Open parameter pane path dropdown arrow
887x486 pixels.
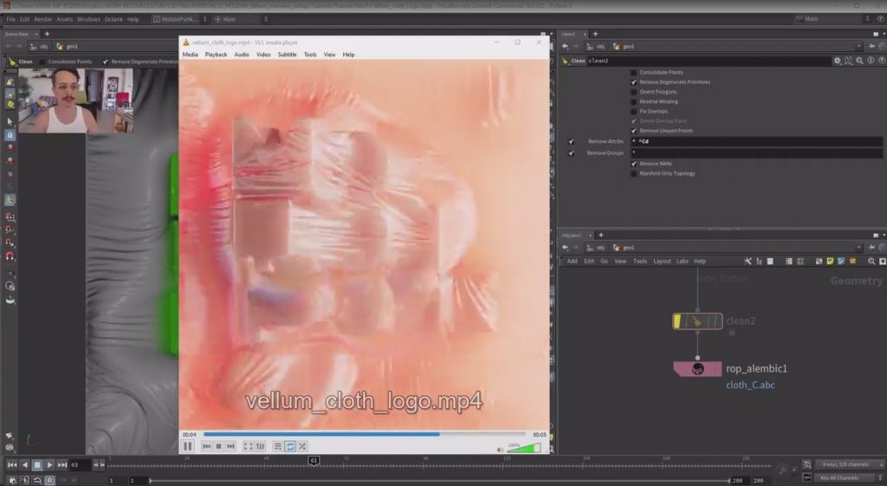point(858,47)
